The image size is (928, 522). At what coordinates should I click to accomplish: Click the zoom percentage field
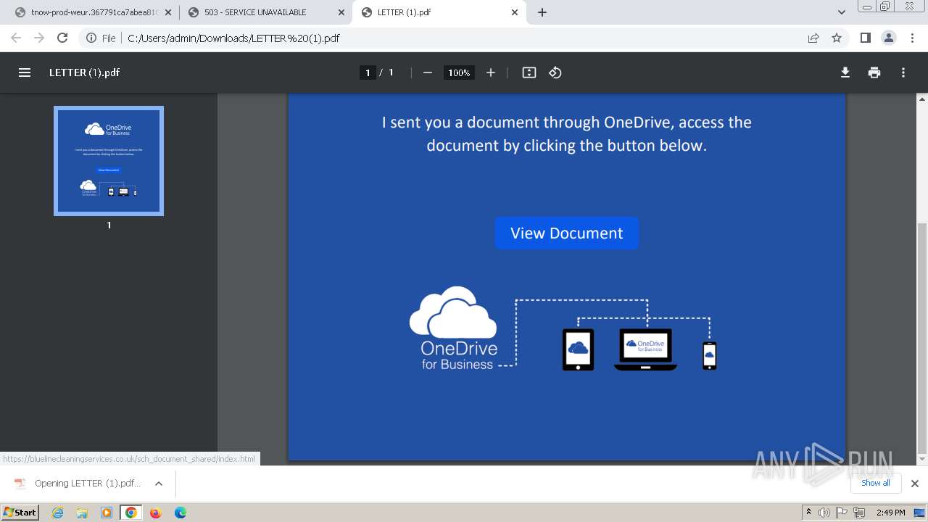(x=458, y=72)
